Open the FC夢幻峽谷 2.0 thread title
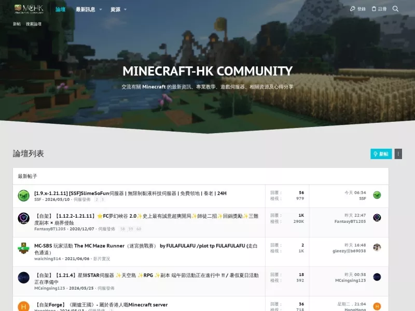Viewport: 415px width, 311px height. 146,219
